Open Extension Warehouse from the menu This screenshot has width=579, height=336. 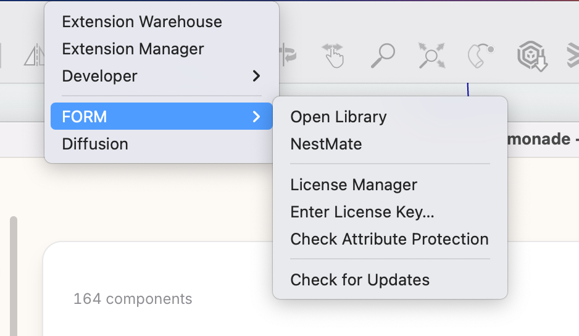(142, 22)
